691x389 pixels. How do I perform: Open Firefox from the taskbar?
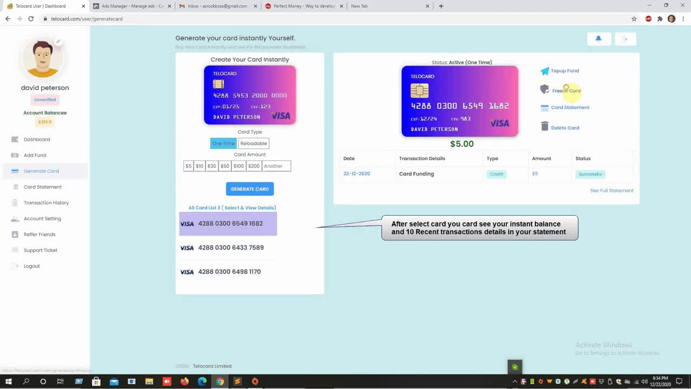[x=184, y=381]
